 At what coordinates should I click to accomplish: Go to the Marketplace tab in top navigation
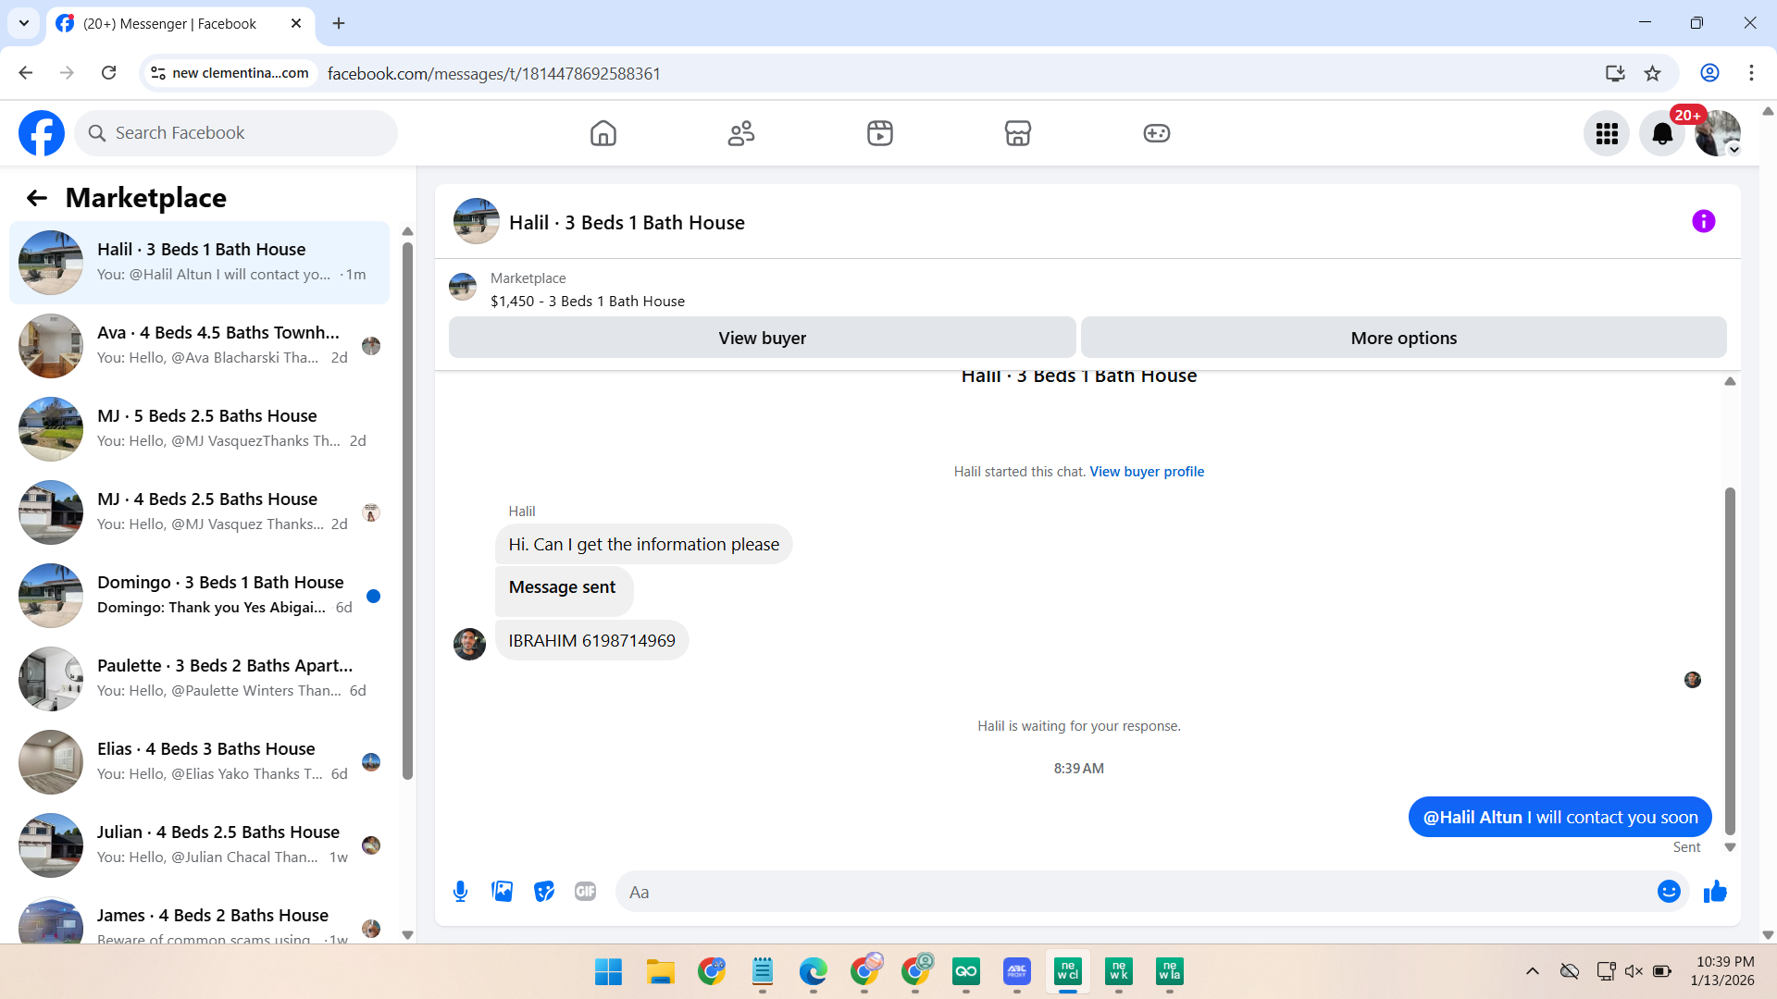pyautogui.click(x=1017, y=134)
